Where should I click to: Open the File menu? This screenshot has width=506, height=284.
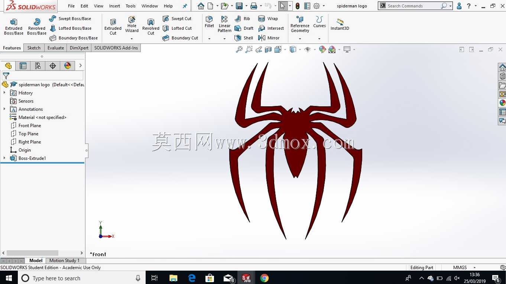71,6
